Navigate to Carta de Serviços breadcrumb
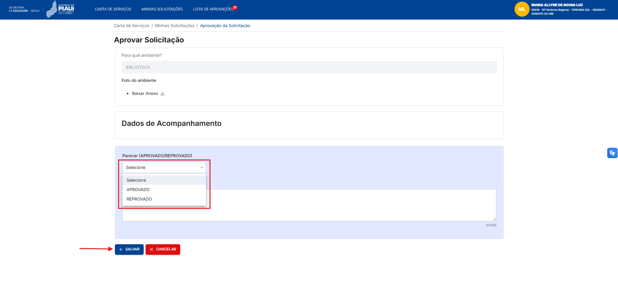Image resolution: width=618 pixels, height=285 pixels. [132, 26]
